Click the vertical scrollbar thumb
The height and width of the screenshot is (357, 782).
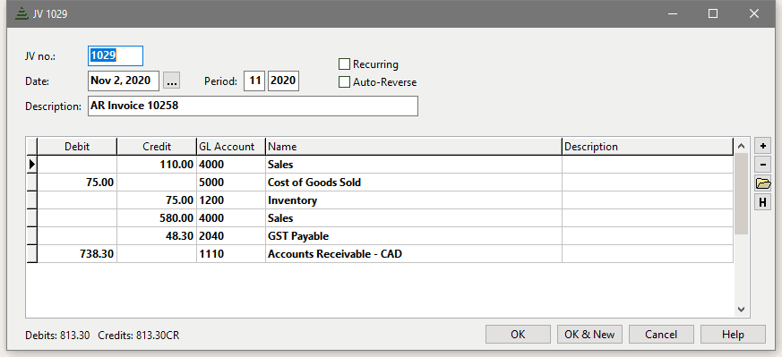741,193
